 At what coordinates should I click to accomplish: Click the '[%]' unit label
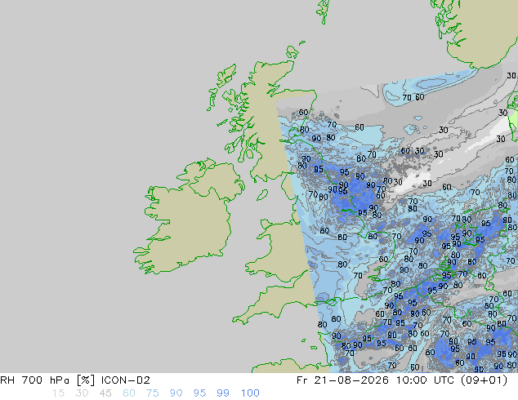tap(85, 380)
